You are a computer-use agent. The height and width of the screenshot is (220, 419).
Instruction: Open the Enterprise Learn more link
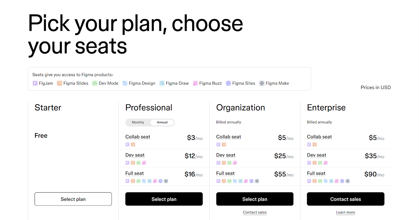coord(345,212)
